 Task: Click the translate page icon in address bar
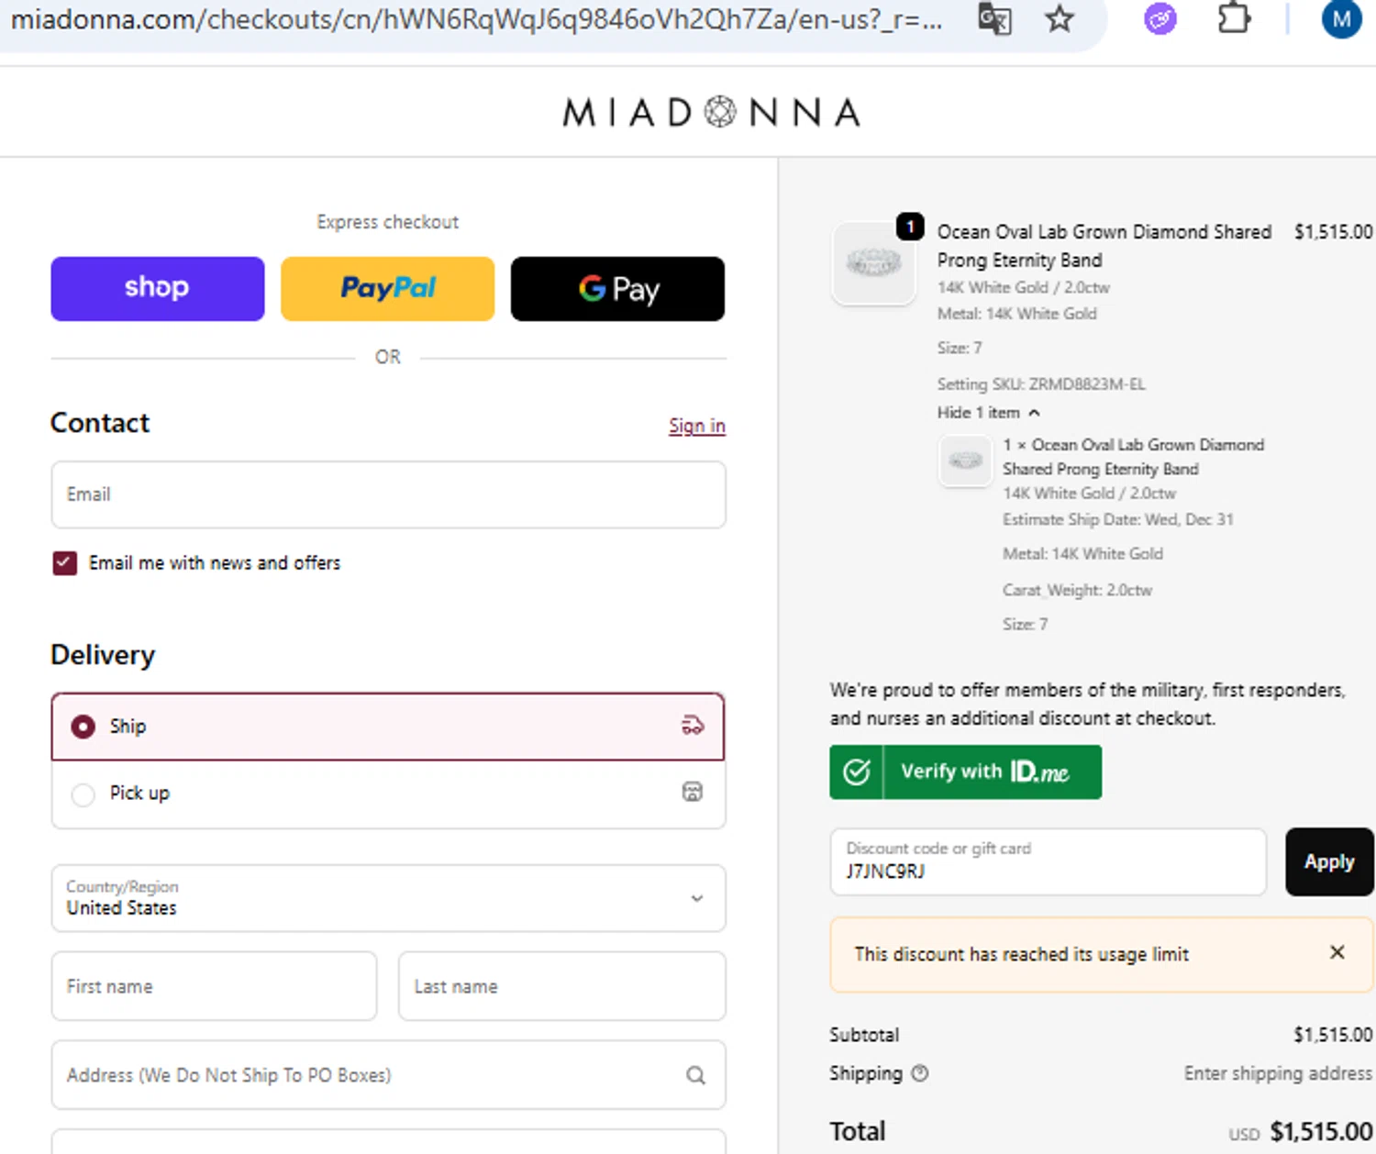pos(994,19)
